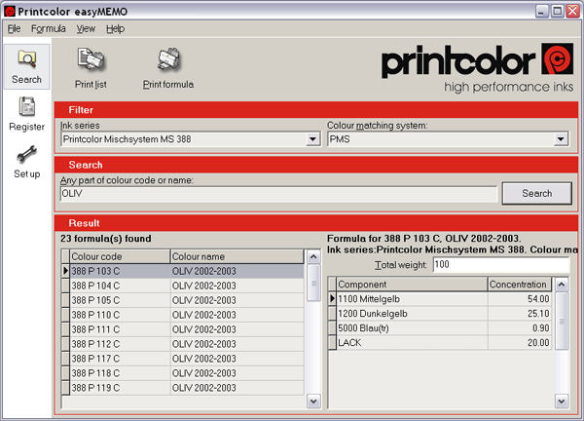Open the Formula menu
584x421 pixels.
(x=48, y=29)
